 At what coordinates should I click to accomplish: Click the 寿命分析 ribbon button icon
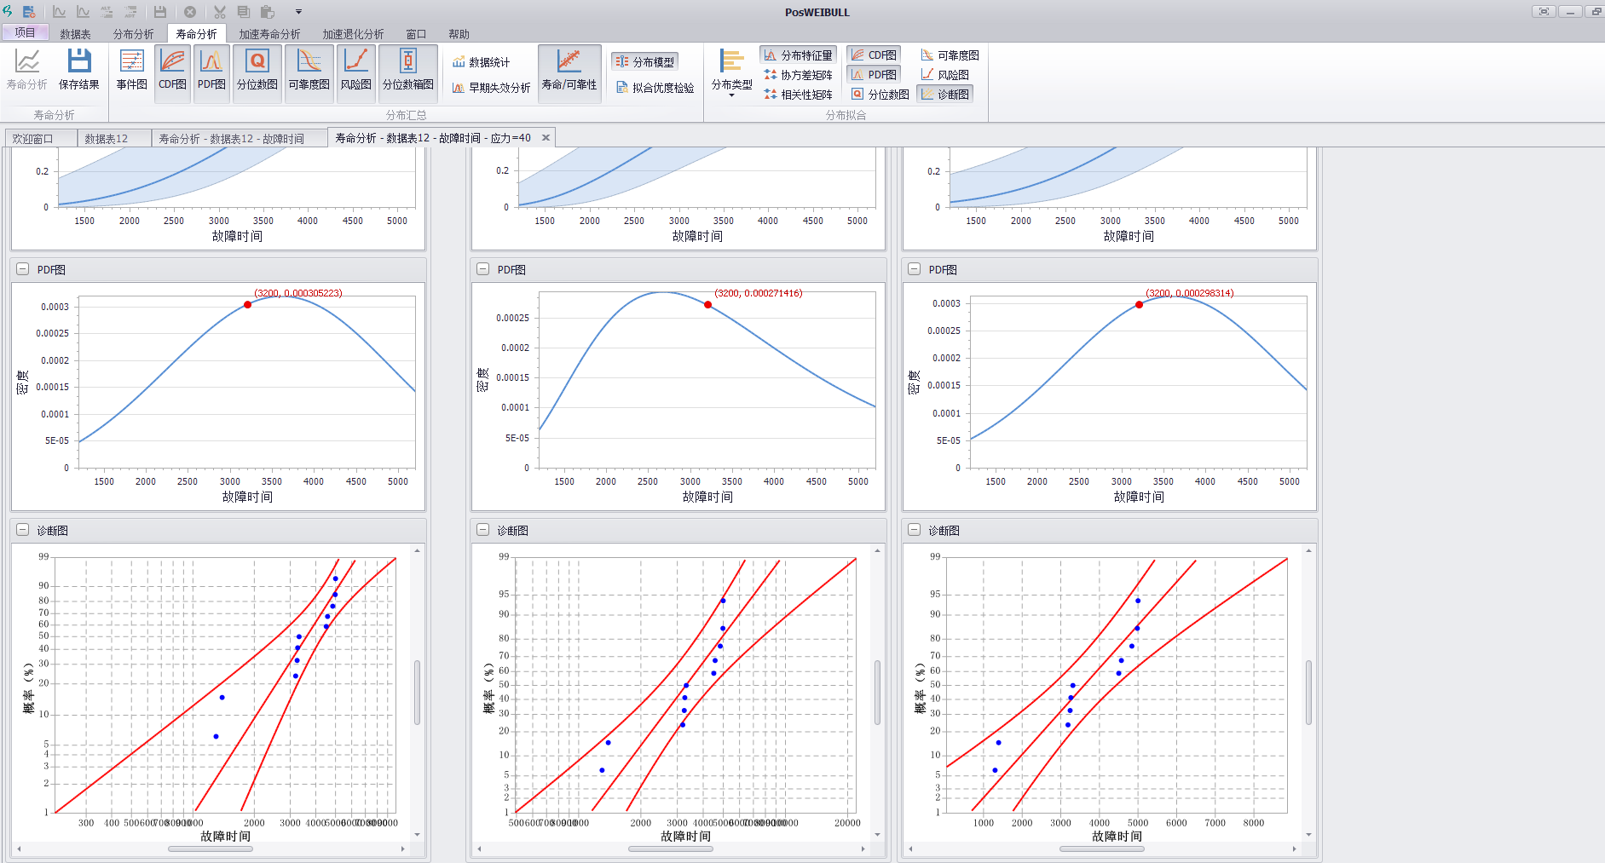click(x=27, y=61)
